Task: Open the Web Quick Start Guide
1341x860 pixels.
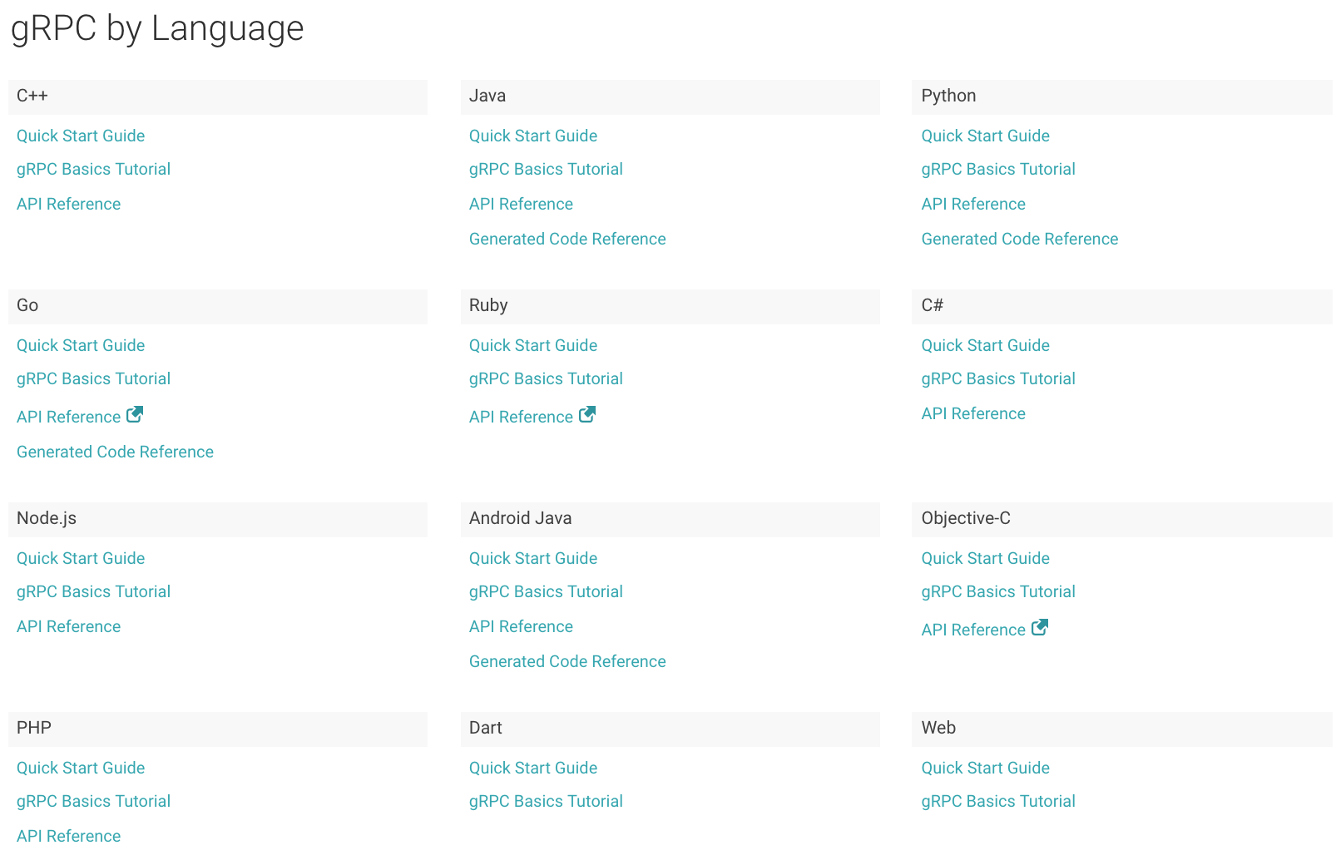Action: click(x=985, y=768)
